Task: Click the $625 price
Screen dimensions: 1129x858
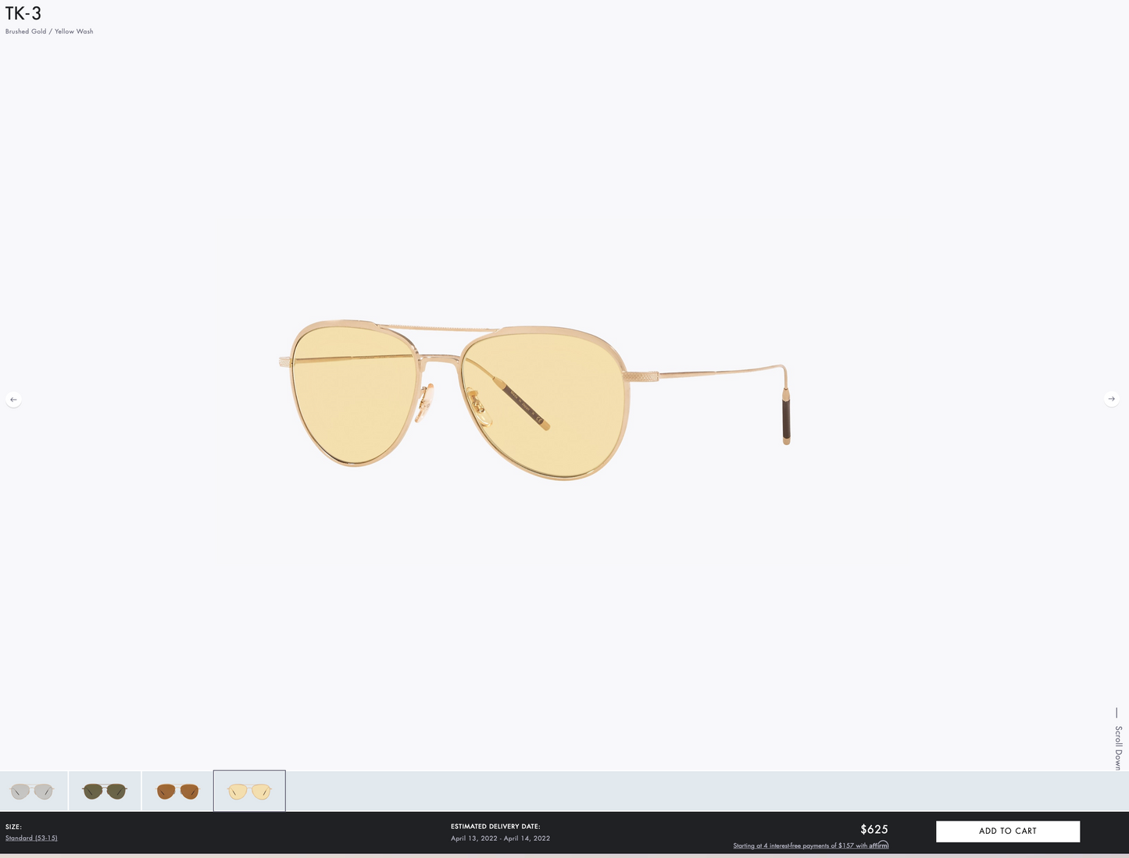Action: pos(874,829)
